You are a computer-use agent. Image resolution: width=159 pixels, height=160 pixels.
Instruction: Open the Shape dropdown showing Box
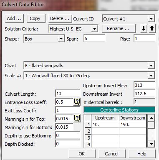61,39
